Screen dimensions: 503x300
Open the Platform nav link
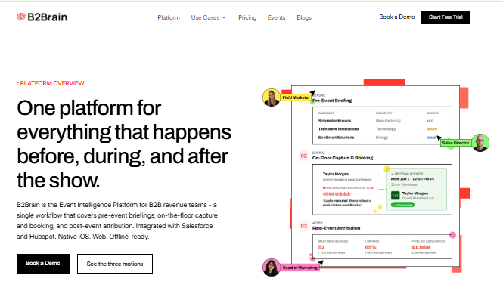pos(169,17)
